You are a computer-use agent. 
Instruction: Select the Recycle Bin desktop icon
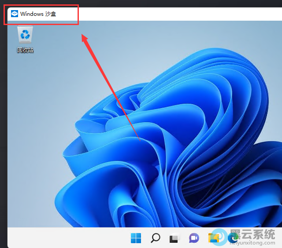tap(25, 35)
